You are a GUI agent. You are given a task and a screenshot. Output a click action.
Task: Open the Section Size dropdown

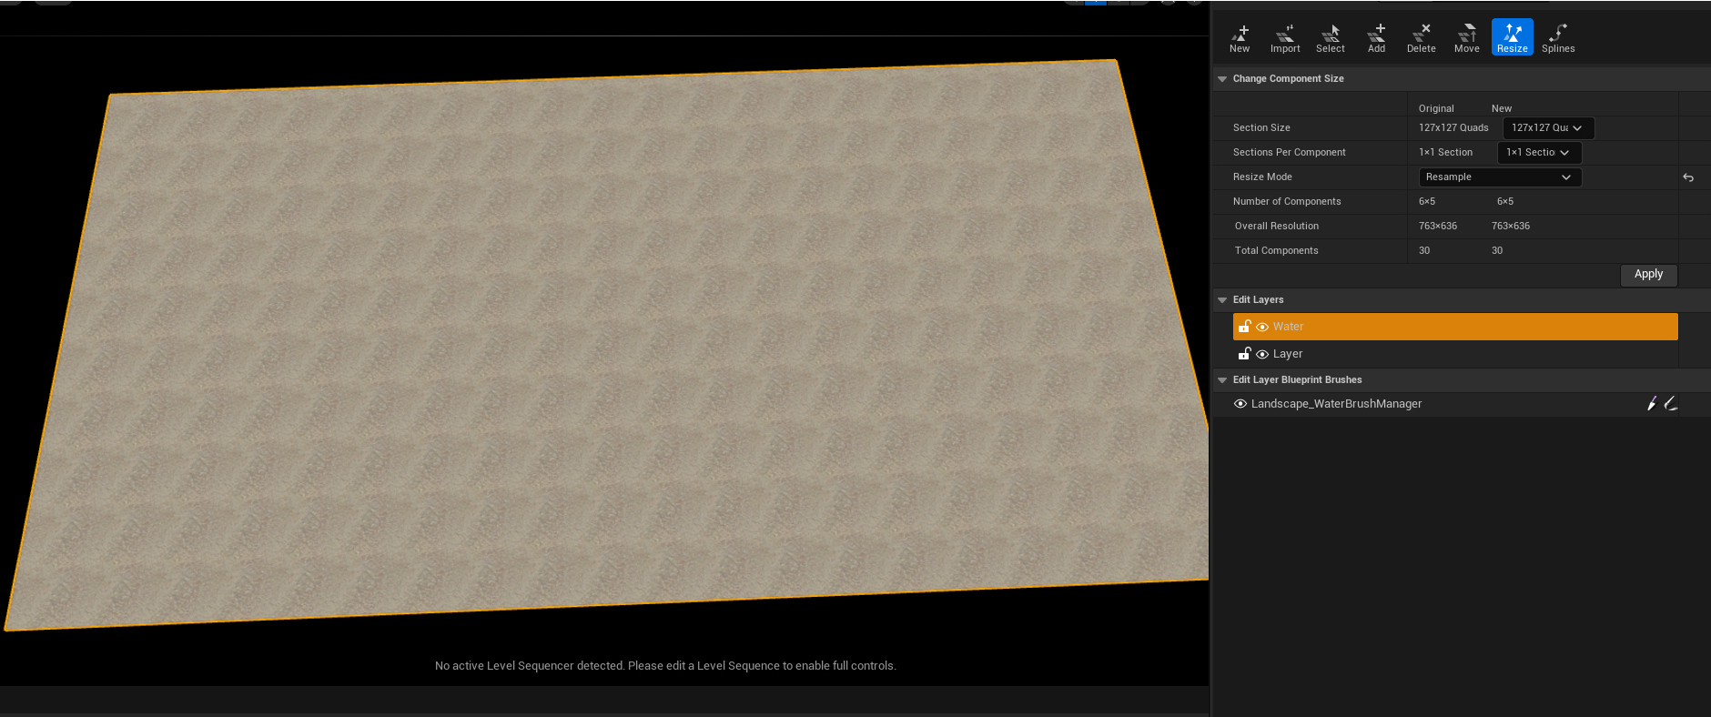1548,128
